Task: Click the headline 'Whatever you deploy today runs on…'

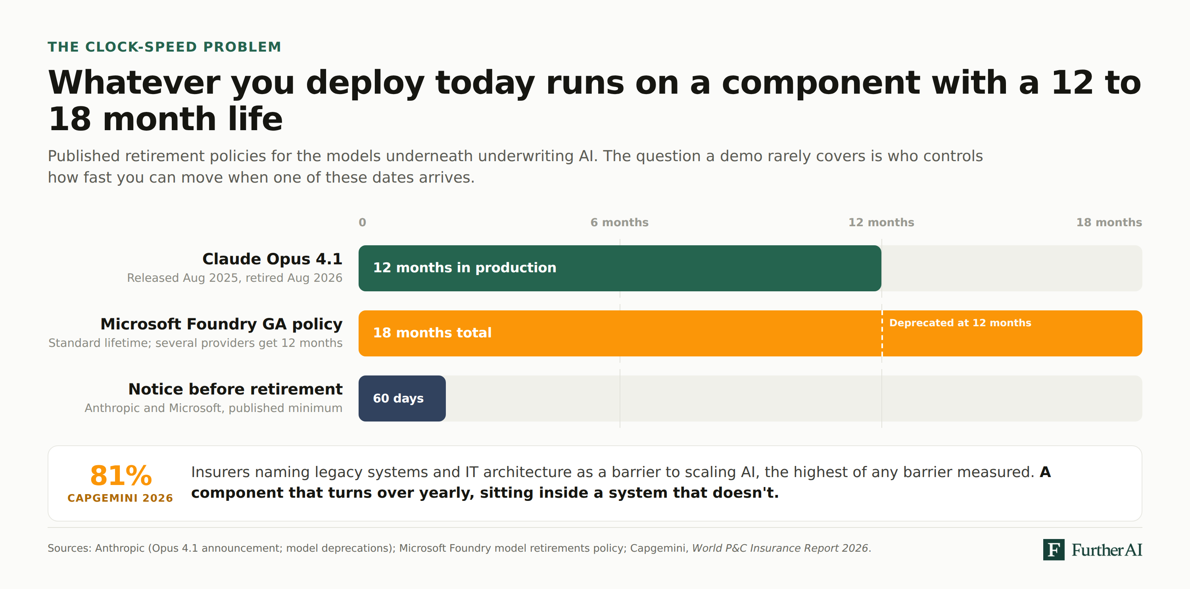Action: tap(595, 100)
